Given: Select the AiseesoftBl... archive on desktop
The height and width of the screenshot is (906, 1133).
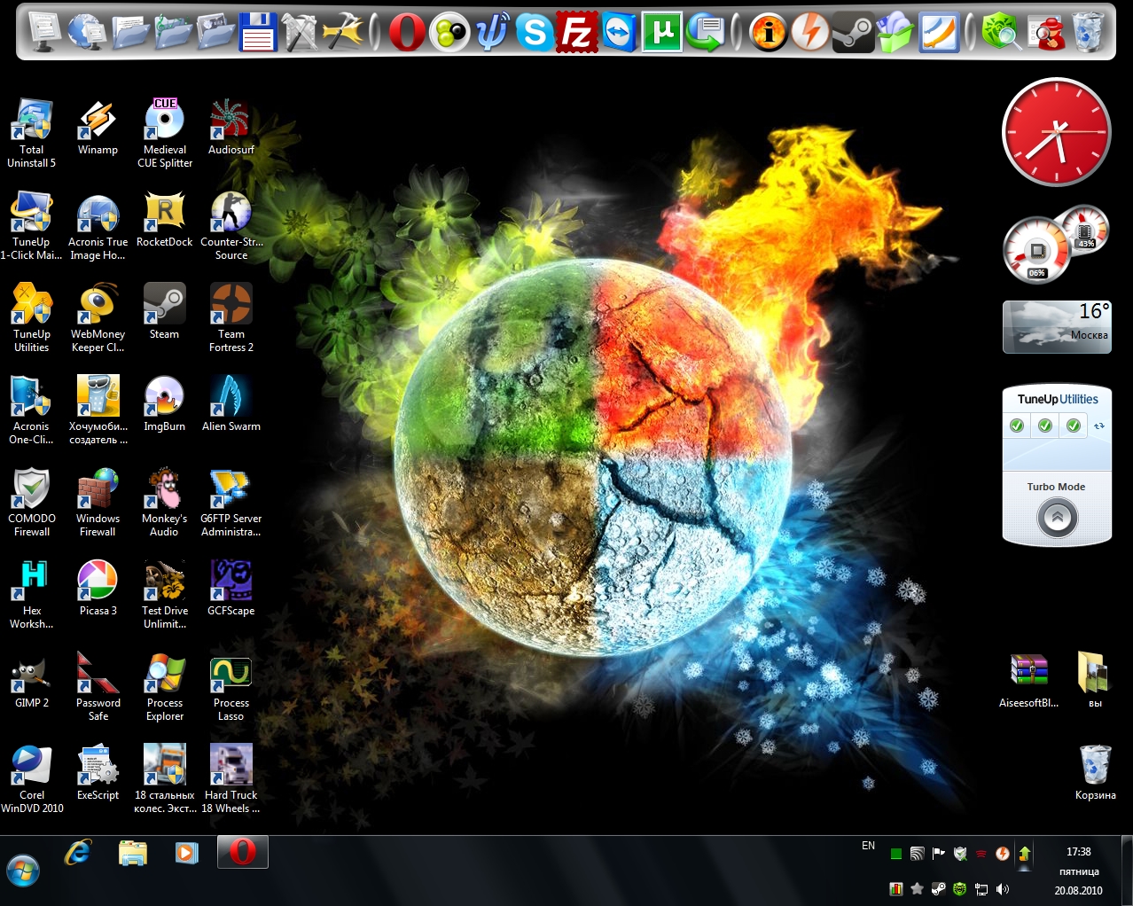Looking at the screenshot, I should click(x=1029, y=680).
